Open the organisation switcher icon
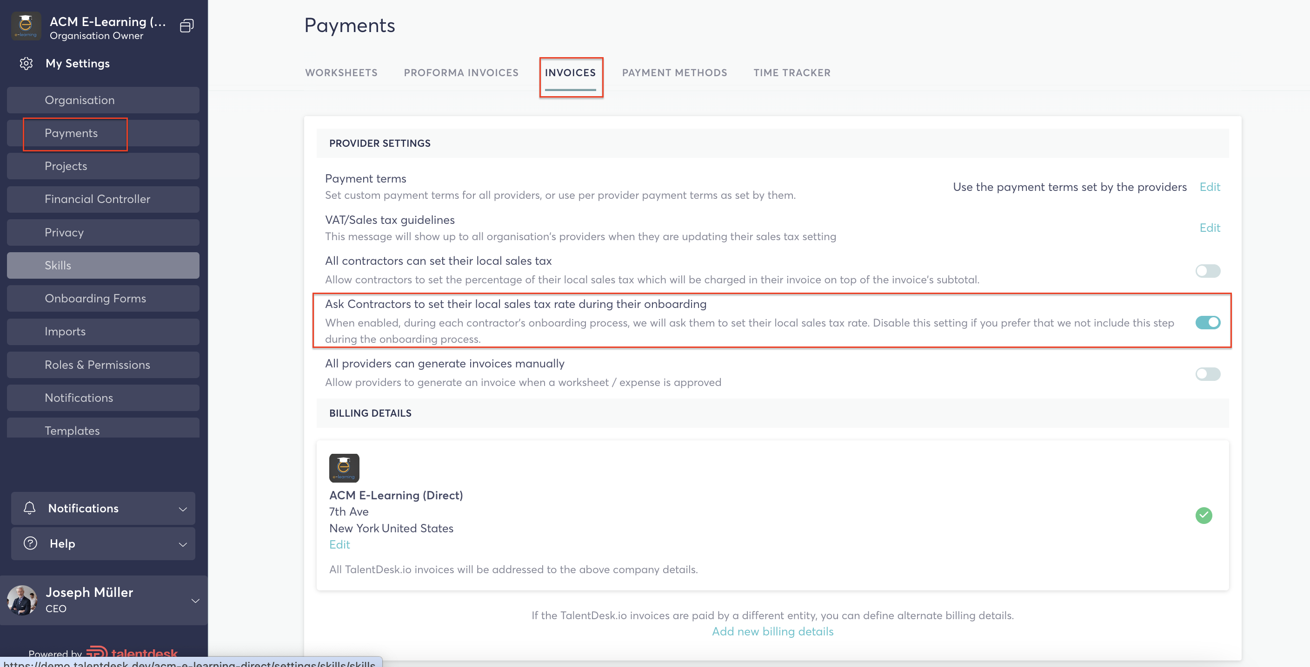This screenshot has width=1310, height=667. point(186,26)
